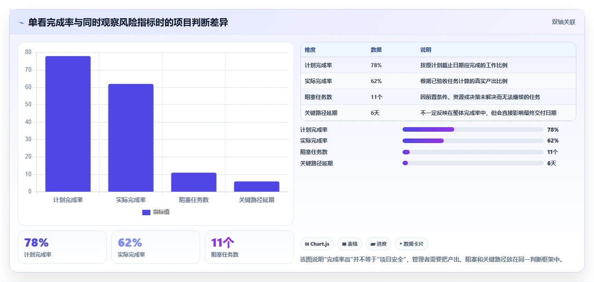Click the 80 y-axis tick label
This screenshot has height=282, width=594.
click(x=28, y=52)
